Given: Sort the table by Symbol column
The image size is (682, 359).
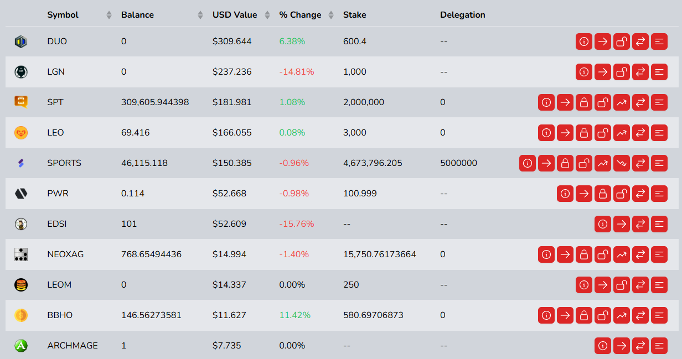Looking at the screenshot, I should point(109,15).
